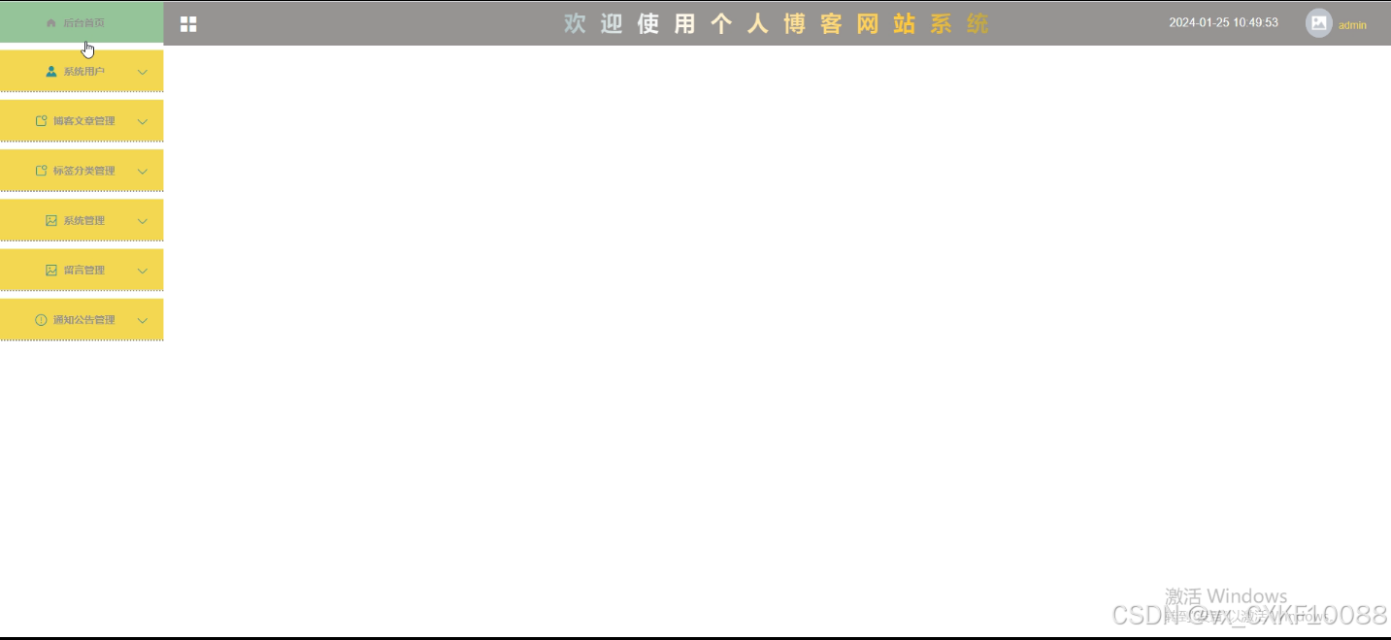Click the date and time 2024-01-25 display
Viewport: 1391px width, 640px height.
tap(1223, 22)
